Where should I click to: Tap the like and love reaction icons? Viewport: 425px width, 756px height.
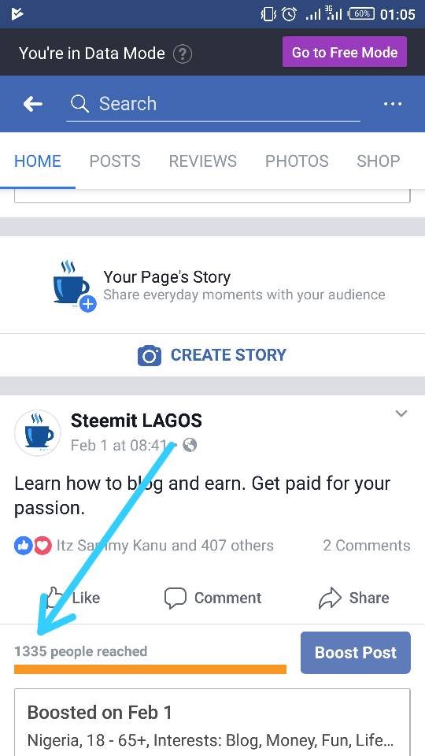coord(33,546)
